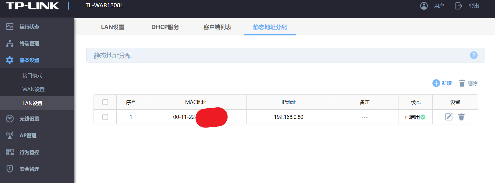Click the IP address 192.168.0.80 cell

point(288,117)
